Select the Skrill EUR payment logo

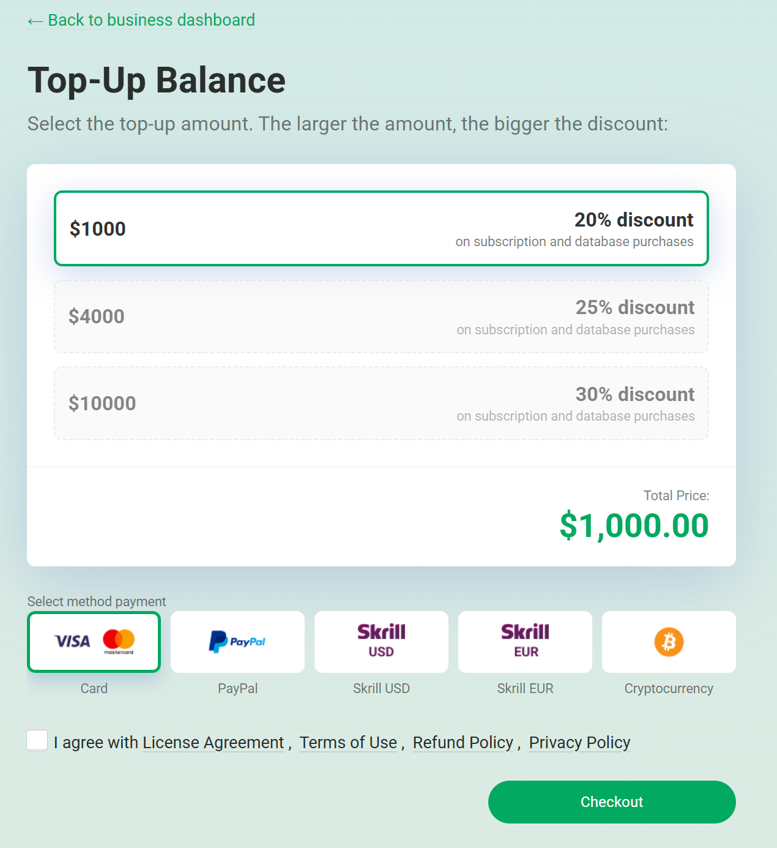[525, 642]
